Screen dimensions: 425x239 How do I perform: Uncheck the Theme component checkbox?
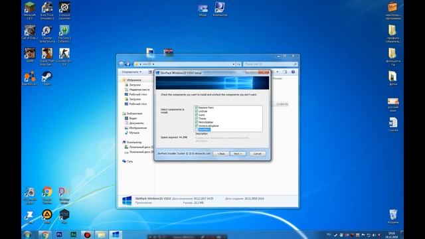click(x=197, y=118)
